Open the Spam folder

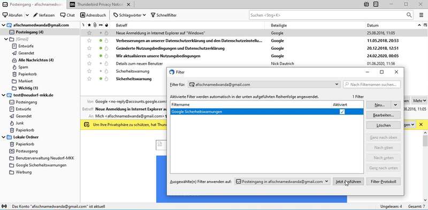click(x=23, y=67)
